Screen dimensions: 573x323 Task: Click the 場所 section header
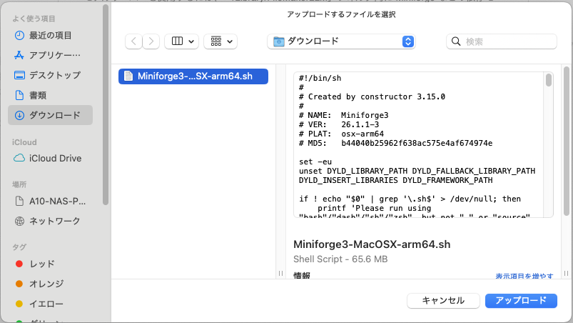(x=19, y=184)
